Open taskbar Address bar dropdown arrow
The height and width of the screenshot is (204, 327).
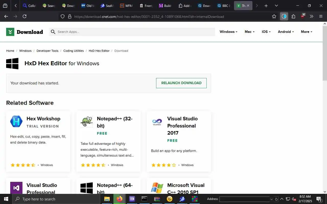pos(271,199)
